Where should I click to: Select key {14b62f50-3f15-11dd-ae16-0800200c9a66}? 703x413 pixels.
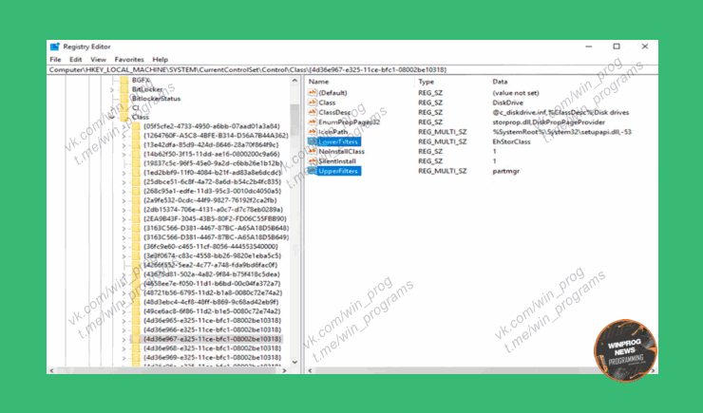[x=211, y=154]
